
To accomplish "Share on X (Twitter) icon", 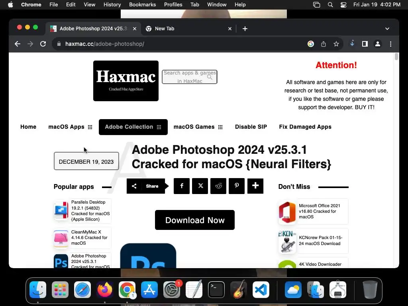I will click(x=200, y=186).
